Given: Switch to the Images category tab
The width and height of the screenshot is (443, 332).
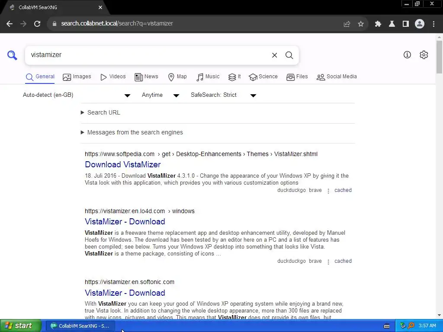Looking at the screenshot, I should click(77, 77).
